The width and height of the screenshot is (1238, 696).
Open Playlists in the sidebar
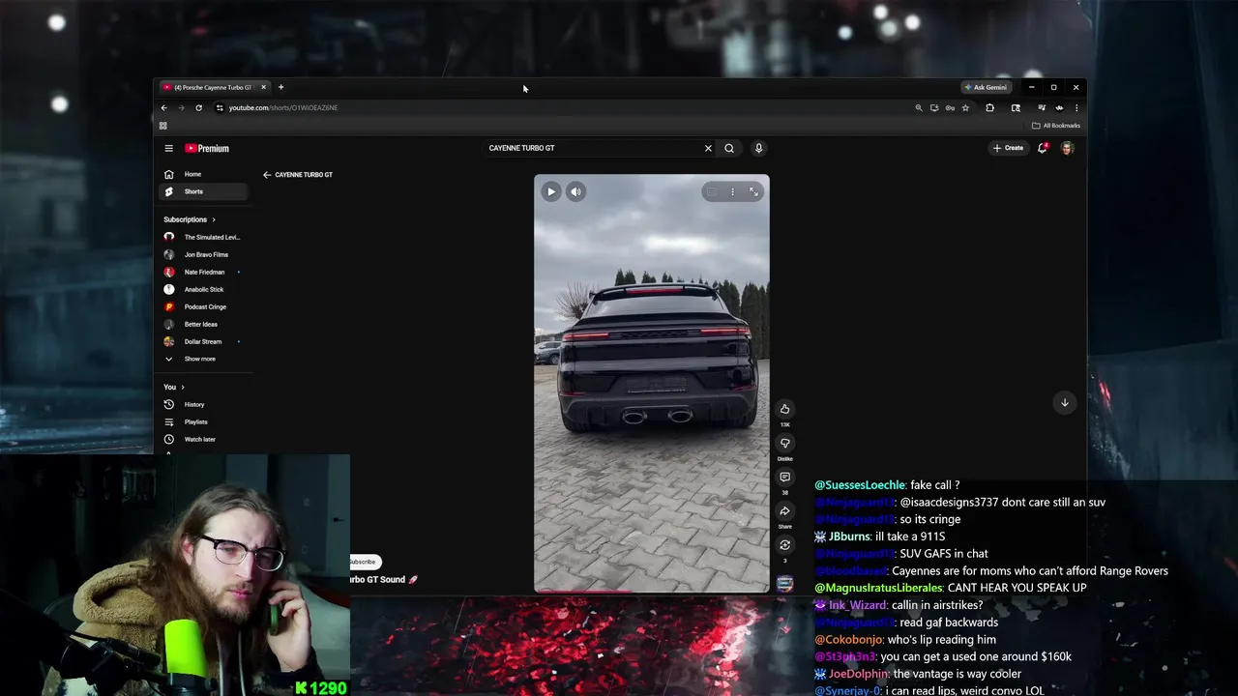click(205, 421)
